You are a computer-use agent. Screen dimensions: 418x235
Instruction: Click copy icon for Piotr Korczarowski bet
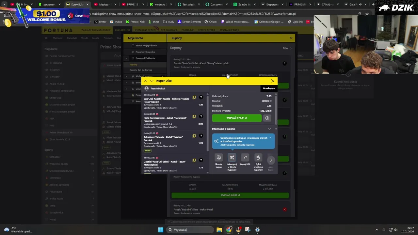pyautogui.click(x=194, y=117)
